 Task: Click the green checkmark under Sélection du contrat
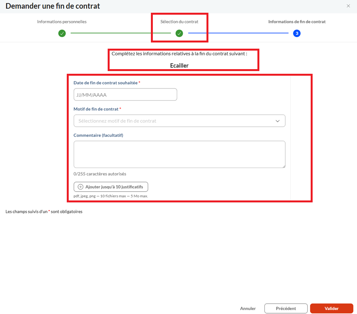(x=179, y=34)
